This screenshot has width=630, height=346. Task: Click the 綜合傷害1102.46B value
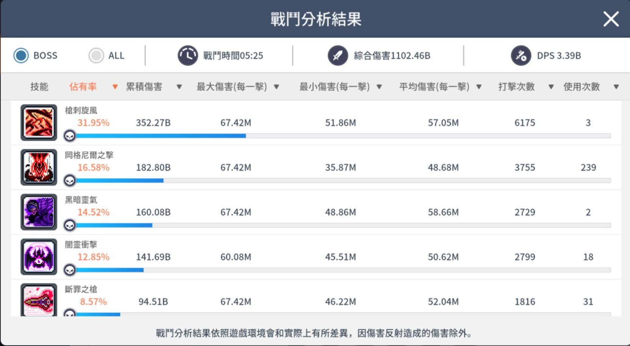[x=392, y=56]
